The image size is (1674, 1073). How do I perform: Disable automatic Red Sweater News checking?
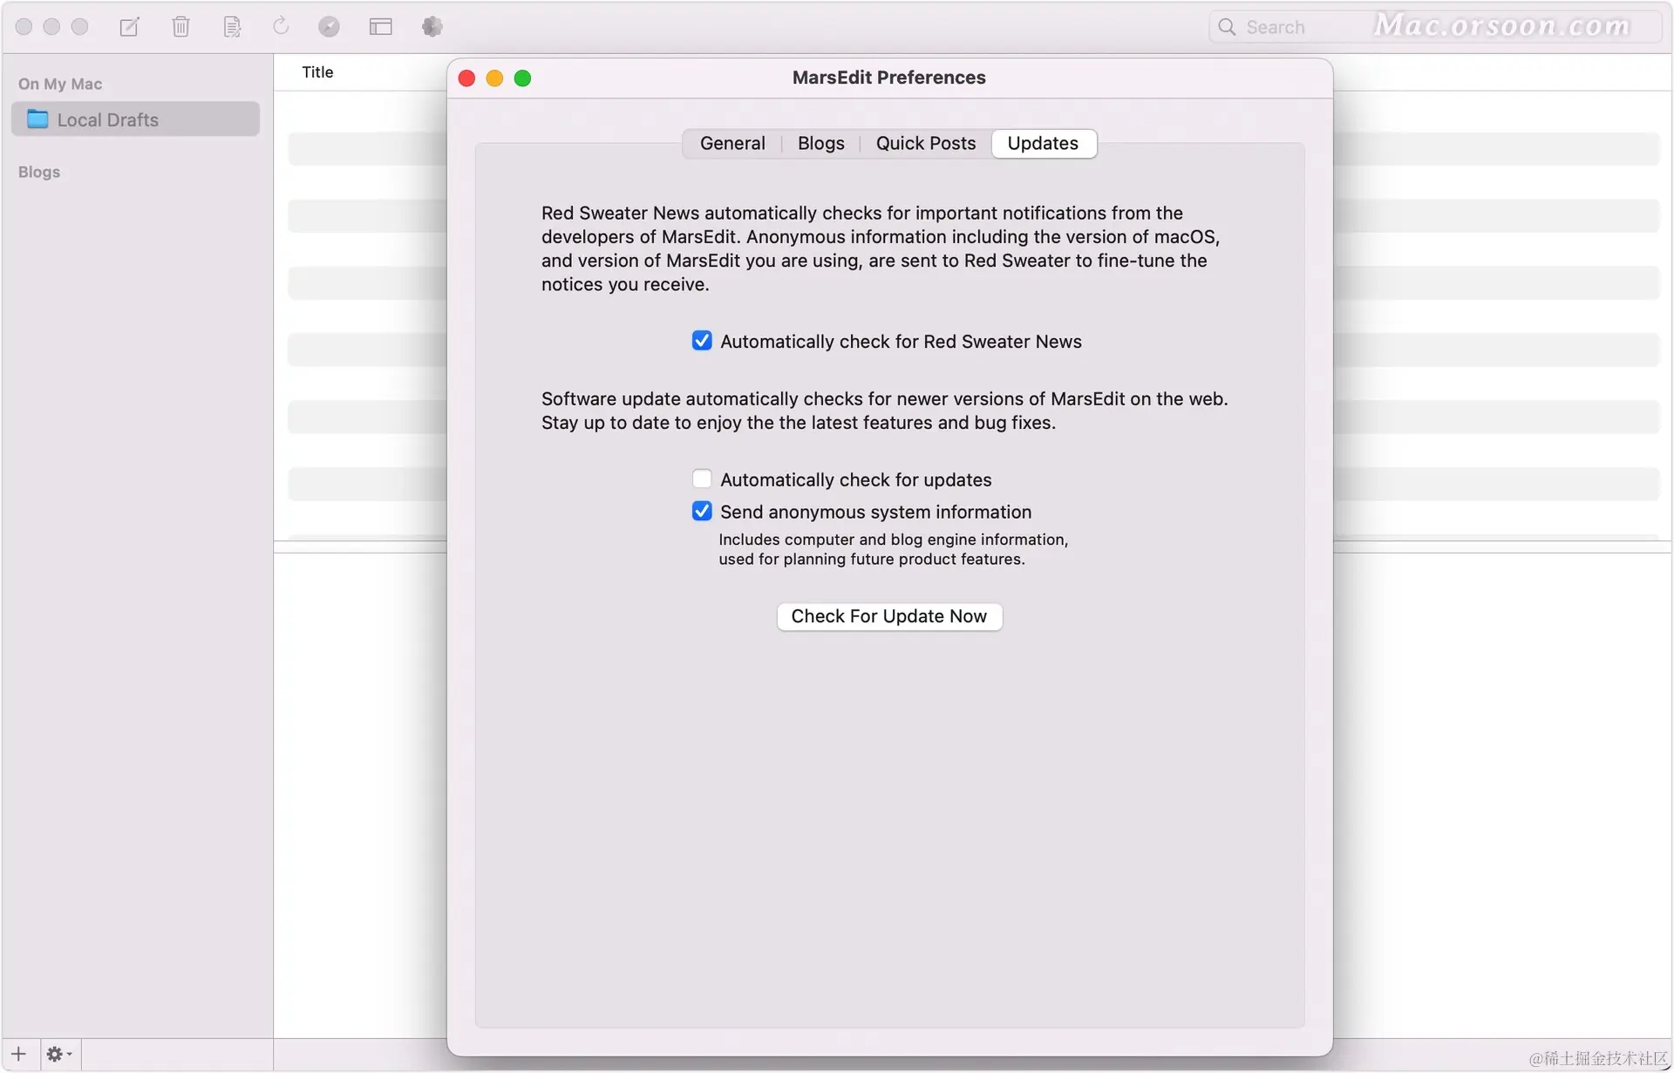click(702, 341)
